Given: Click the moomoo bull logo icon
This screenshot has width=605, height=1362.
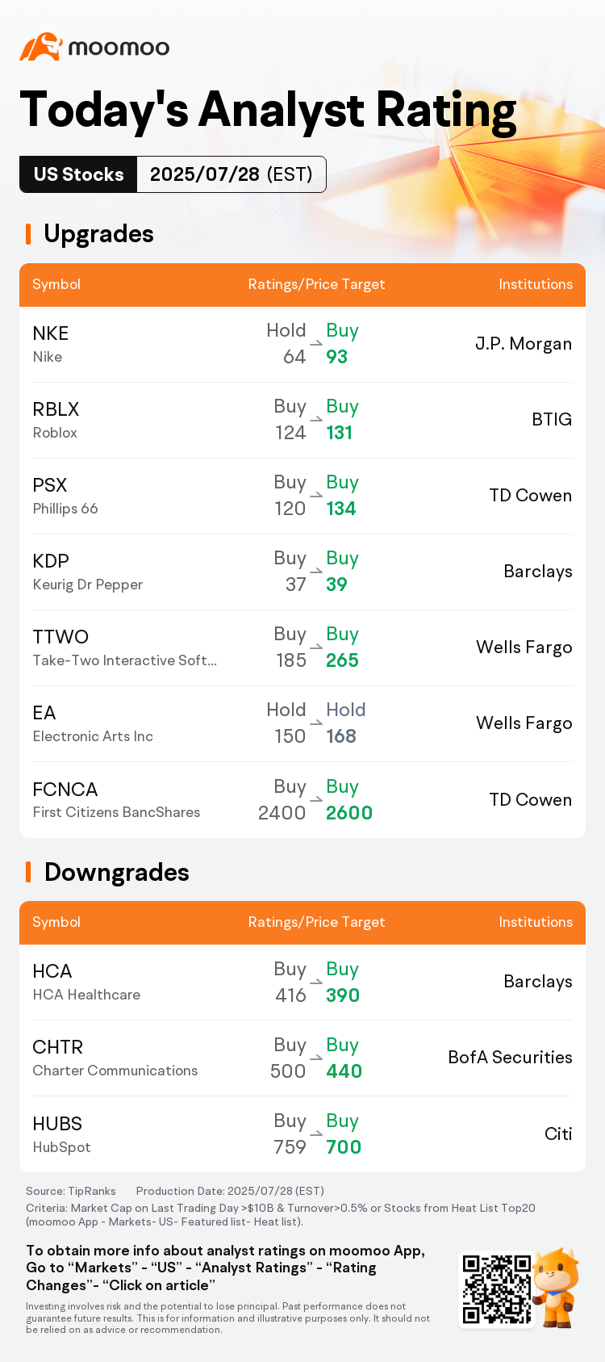Looking at the screenshot, I should coord(40,47).
